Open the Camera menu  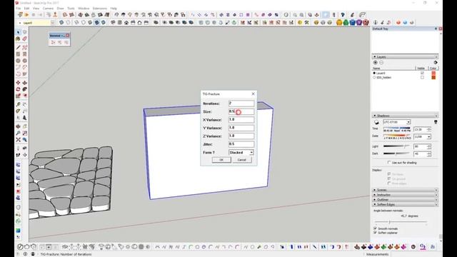click(48, 9)
